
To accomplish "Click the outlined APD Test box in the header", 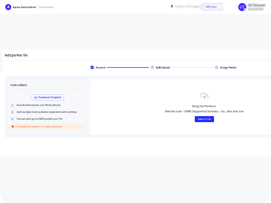I will [x=212, y=7].
